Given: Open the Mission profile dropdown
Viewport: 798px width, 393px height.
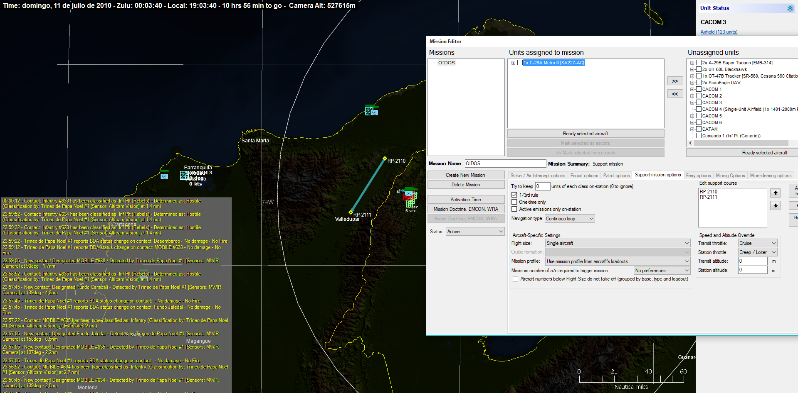Looking at the screenshot, I should [618, 261].
